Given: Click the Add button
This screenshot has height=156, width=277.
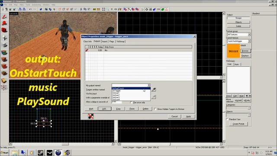Looking at the screenshot, I should [x=105, y=109].
